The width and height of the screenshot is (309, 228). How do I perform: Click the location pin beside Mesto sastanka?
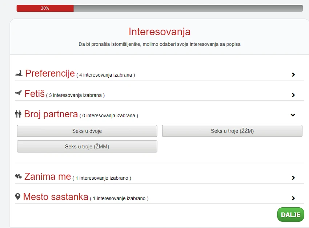(x=18, y=196)
